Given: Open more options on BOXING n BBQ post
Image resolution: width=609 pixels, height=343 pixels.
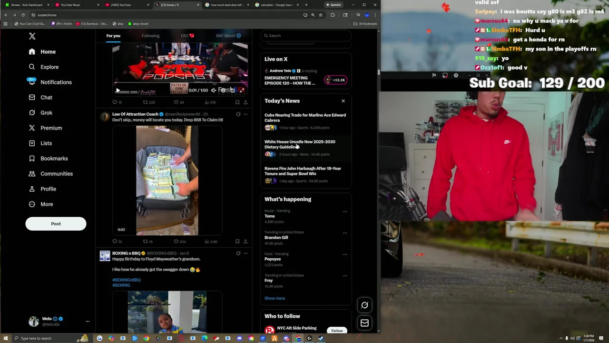Looking at the screenshot, I should tap(246, 253).
